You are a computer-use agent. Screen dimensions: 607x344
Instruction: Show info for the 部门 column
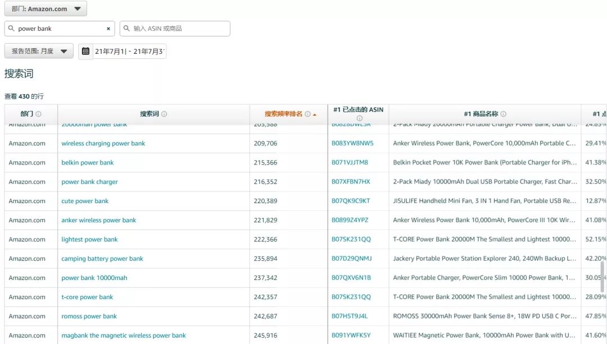pos(38,114)
